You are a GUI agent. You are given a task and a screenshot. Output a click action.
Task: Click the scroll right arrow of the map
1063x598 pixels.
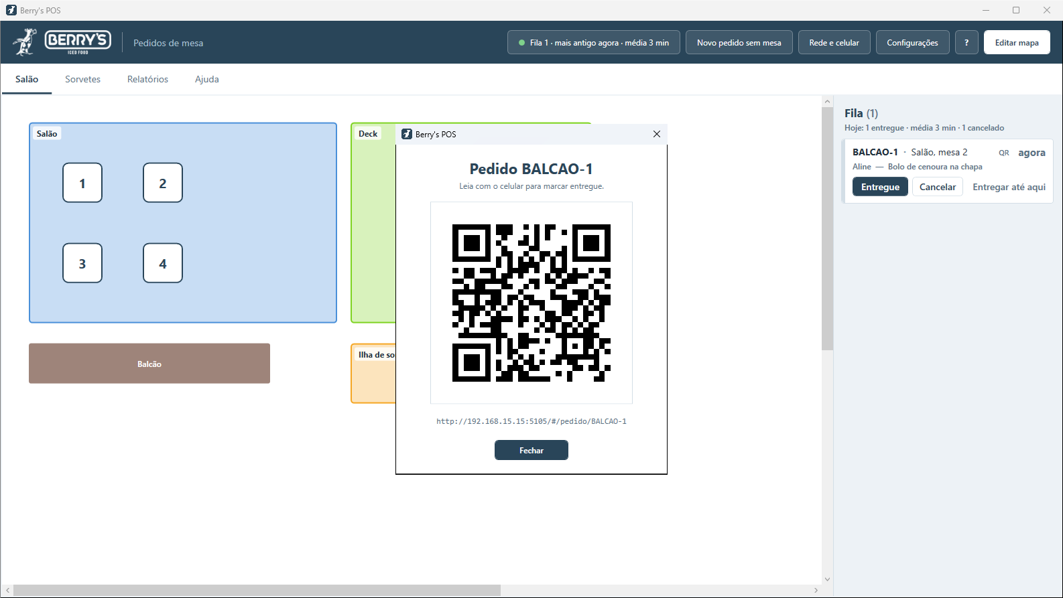[x=816, y=590]
